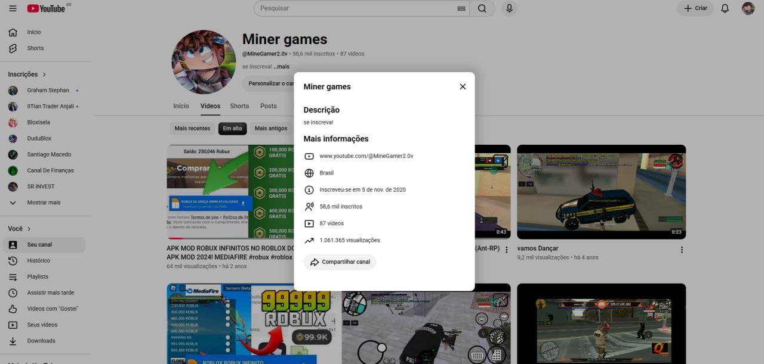Open the police car video thumbnail
Screen dimensions: 764x364
(x=601, y=192)
